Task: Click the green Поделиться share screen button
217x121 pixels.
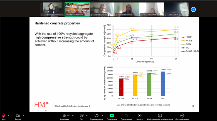Action: coord(112,115)
